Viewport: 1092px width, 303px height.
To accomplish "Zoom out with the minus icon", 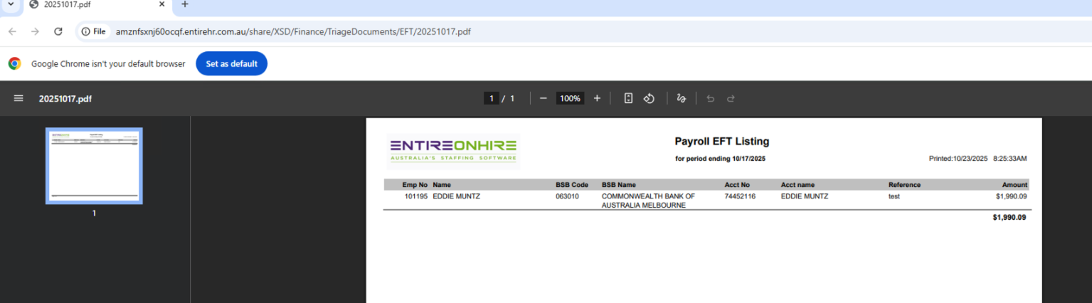I will coord(544,99).
